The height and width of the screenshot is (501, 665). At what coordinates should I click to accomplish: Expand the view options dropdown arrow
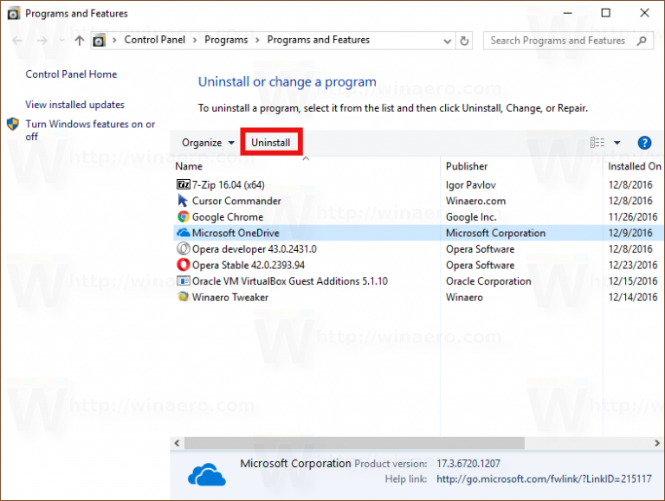pyautogui.click(x=617, y=143)
